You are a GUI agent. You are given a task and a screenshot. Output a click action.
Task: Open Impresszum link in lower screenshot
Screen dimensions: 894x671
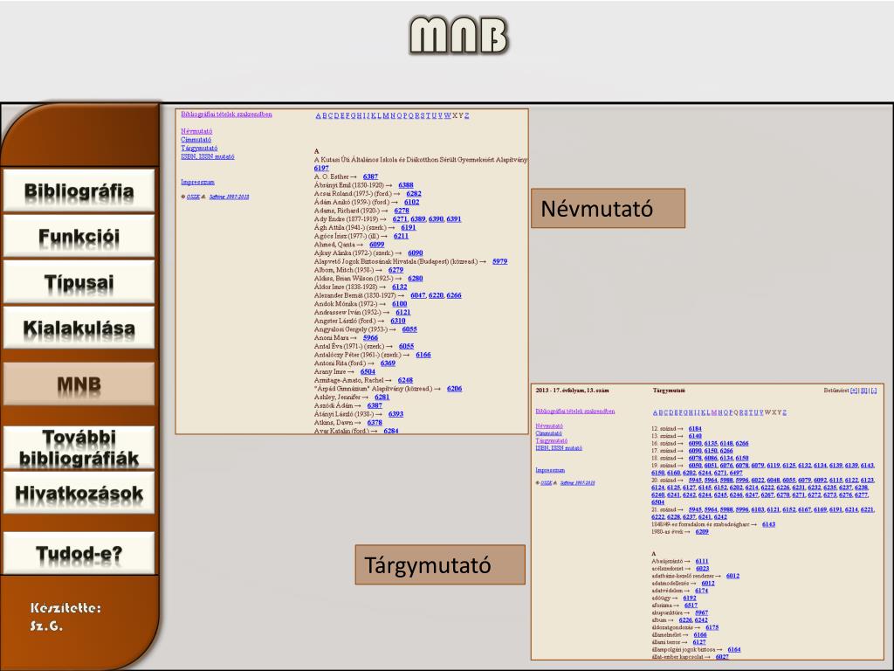click(550, 470)
